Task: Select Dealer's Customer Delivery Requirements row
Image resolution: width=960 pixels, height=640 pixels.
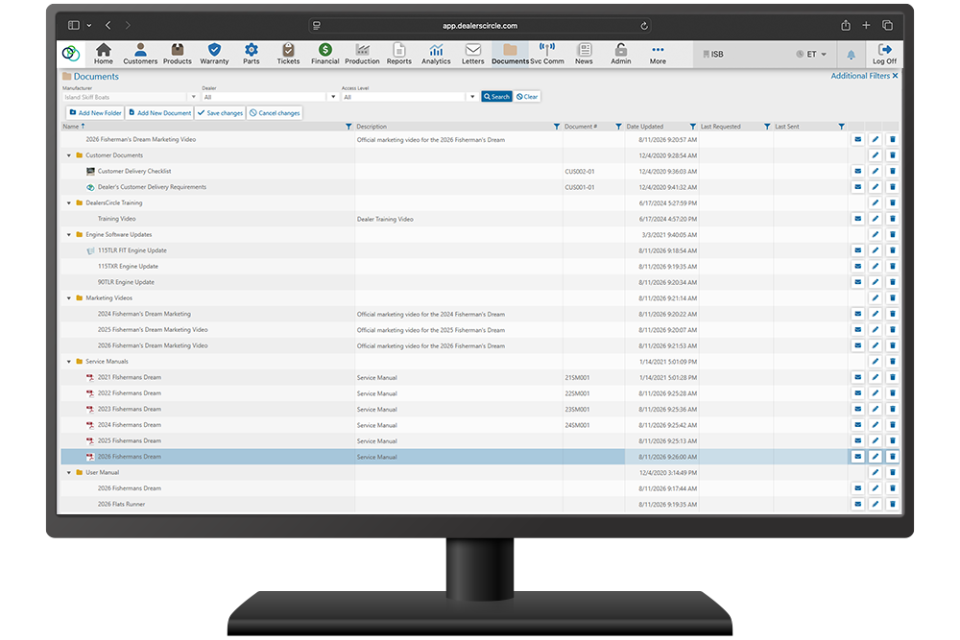Action: coord(454,187)
